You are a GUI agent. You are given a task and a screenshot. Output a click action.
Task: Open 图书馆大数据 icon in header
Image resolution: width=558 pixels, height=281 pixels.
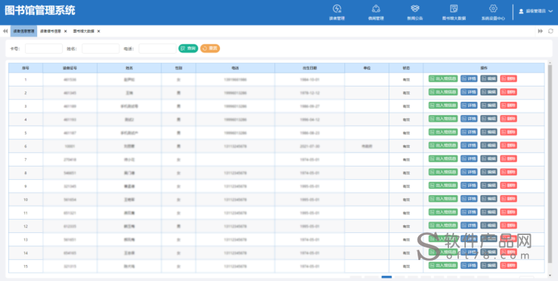454,8
